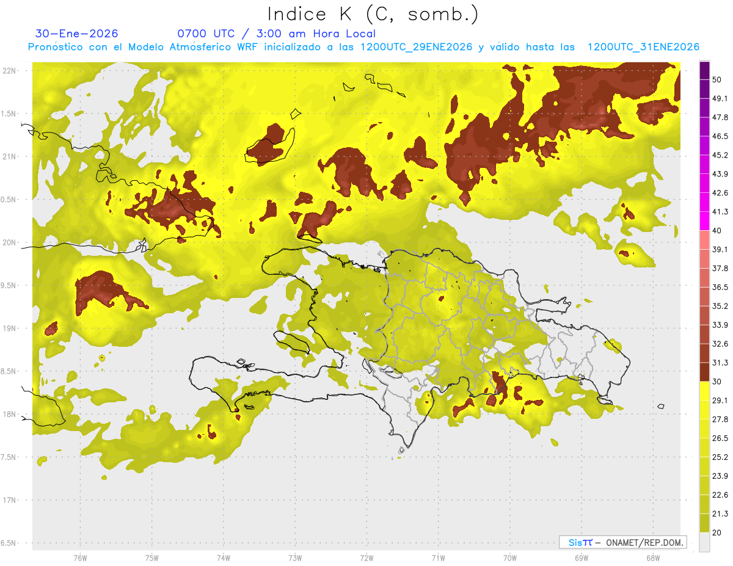
Task: Click the '21.3' color bar value
Action: (720, 514)
